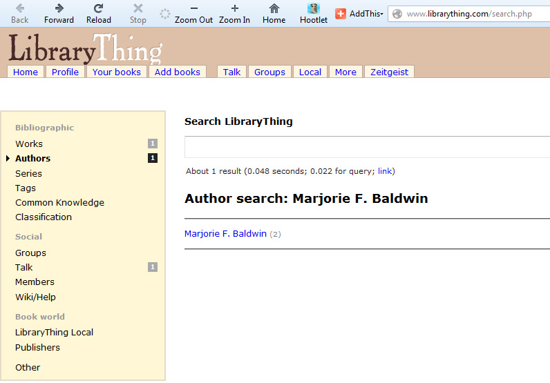Select LibraryThing Local category
550x383 pixels.
(54, 332)
